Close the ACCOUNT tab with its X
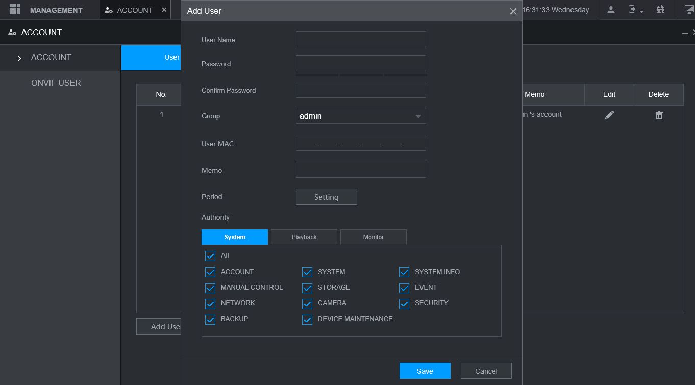This screenshot has width=695, height=385. (x=164, y=10)
